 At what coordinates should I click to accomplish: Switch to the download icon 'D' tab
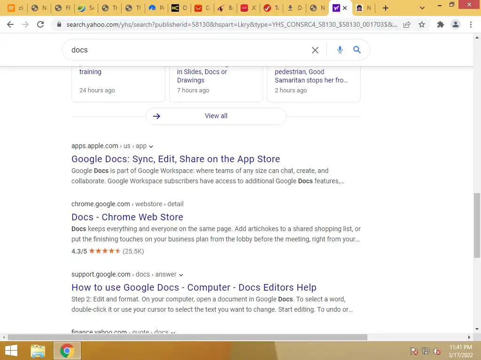295,8
